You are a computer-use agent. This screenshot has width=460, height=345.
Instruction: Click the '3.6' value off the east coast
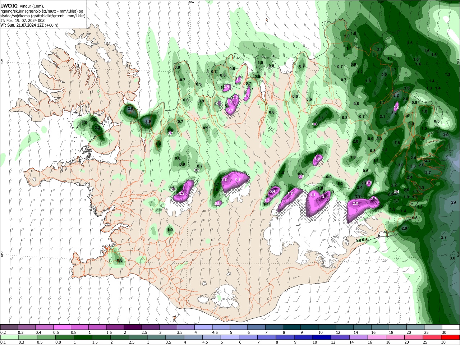pyautogui.click(x=454, y=203)
